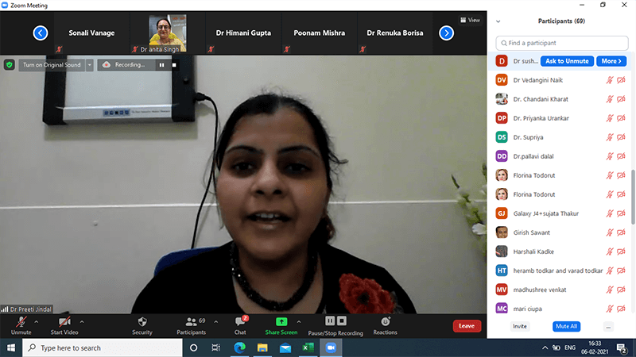Open the Excel icon in the taskbar
The image size is (636, 357).
[308, 347]
